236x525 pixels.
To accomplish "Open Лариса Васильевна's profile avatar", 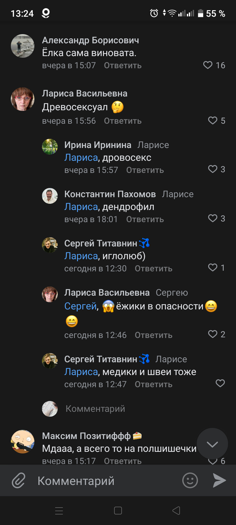I will point(23,99).
